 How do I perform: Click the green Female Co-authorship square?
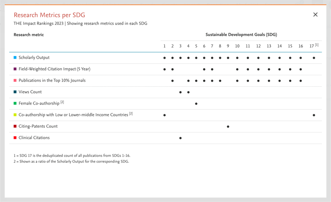pos(15,103)
